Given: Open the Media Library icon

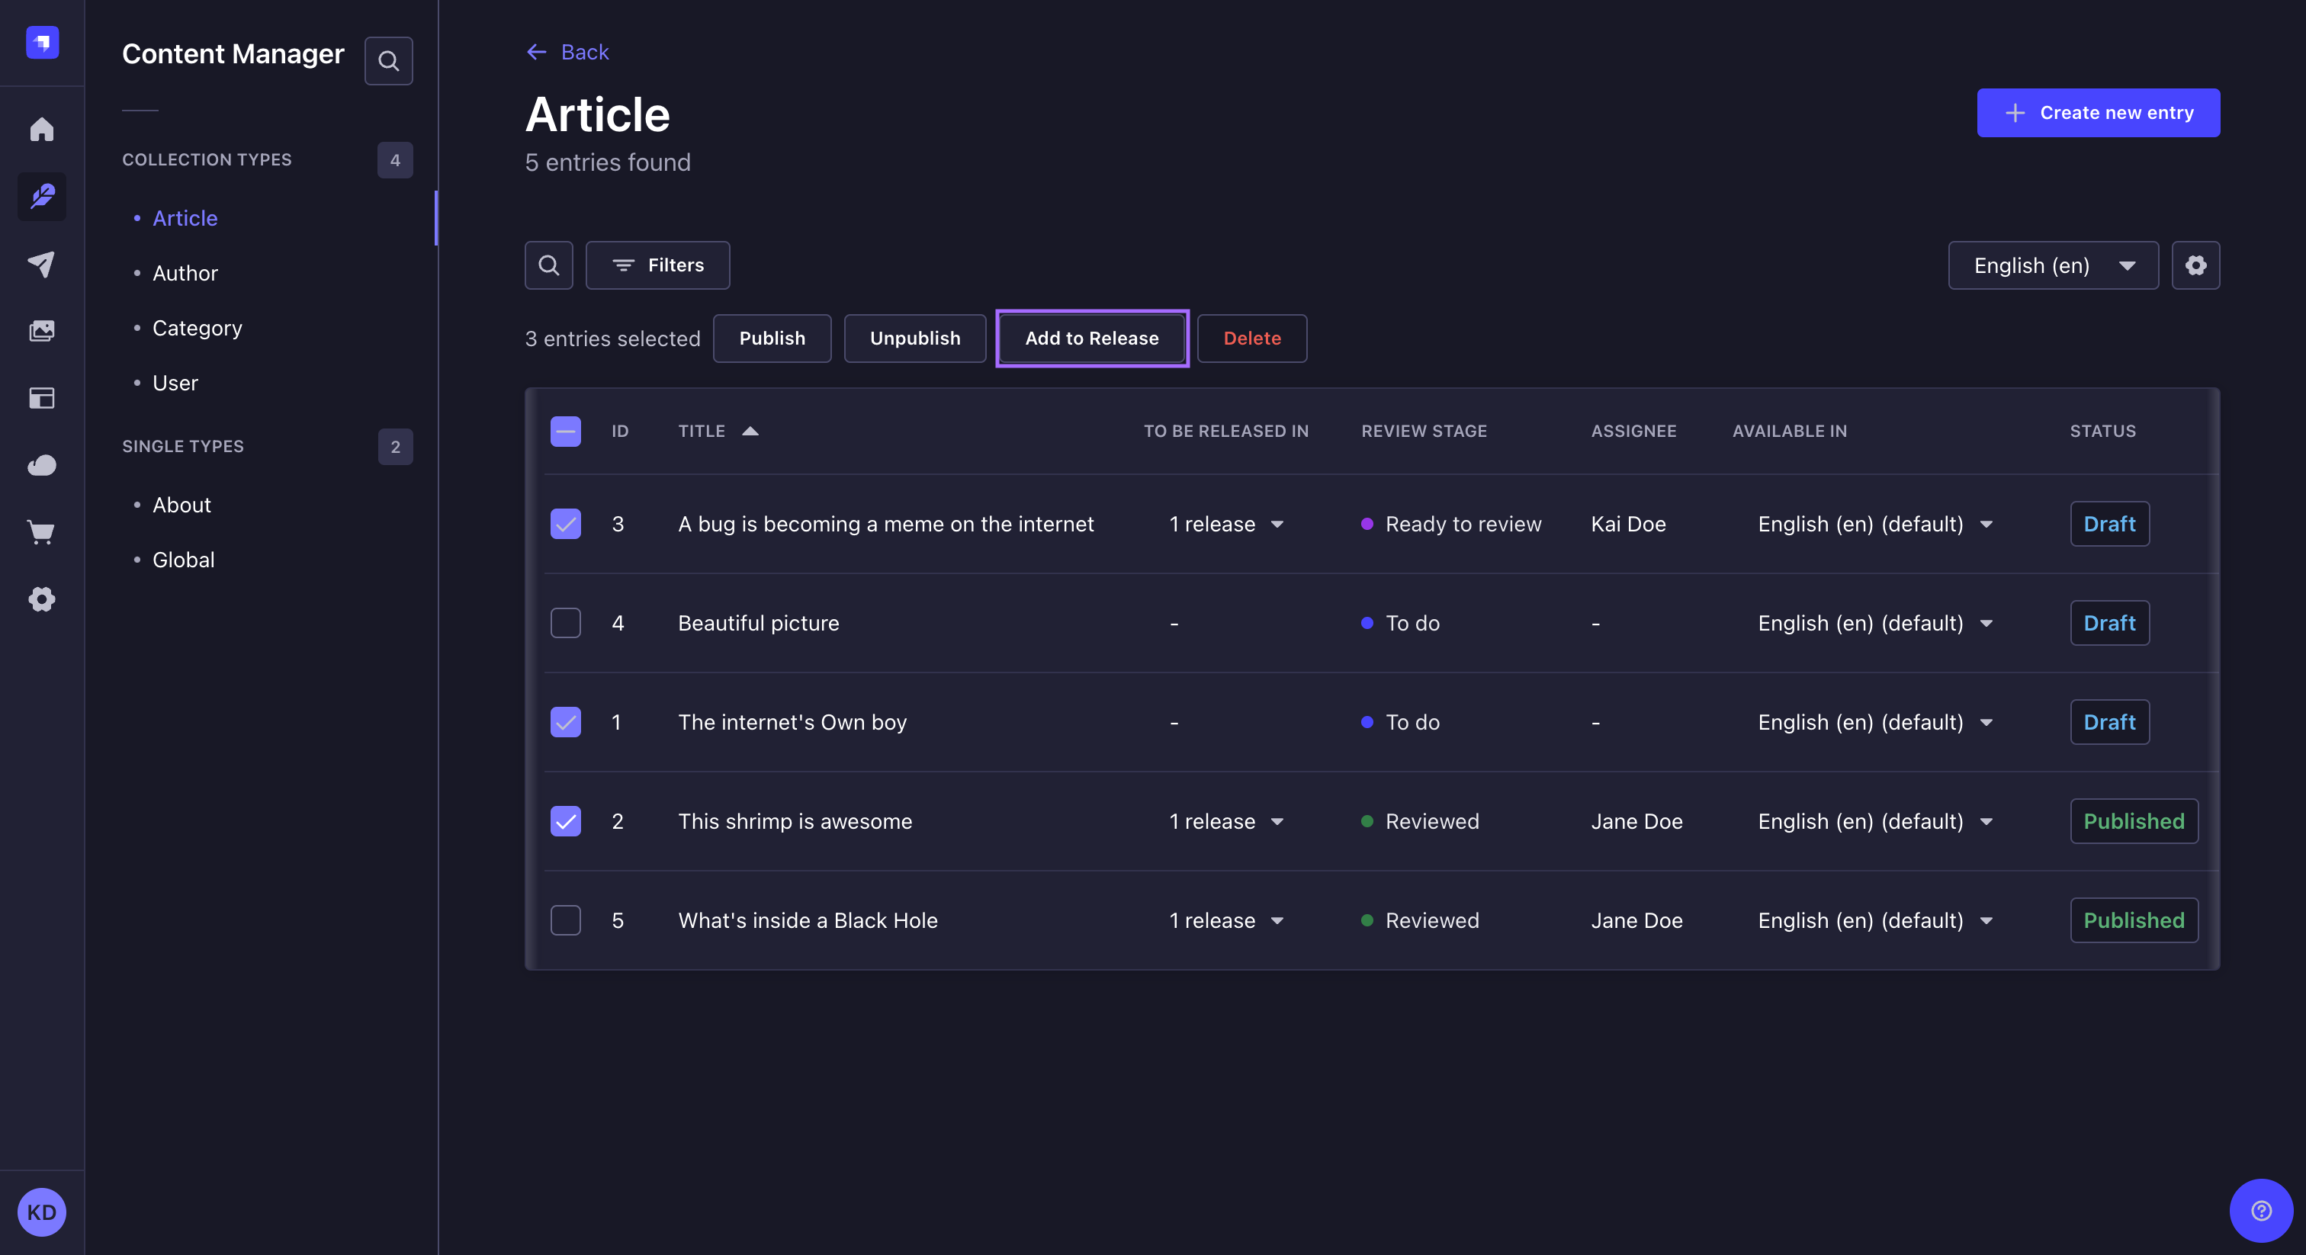Looking at the screenshot, I should [41, 329].
